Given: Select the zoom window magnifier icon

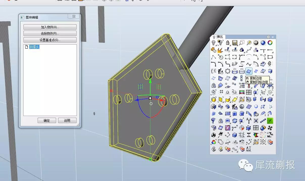Looking at the screenshot, I should pos(242,43).
